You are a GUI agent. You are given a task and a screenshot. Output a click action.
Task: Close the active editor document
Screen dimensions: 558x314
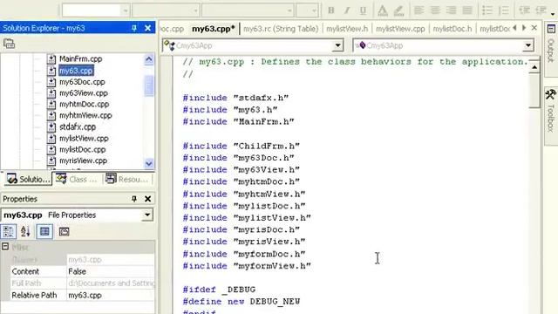pos(534,28)
